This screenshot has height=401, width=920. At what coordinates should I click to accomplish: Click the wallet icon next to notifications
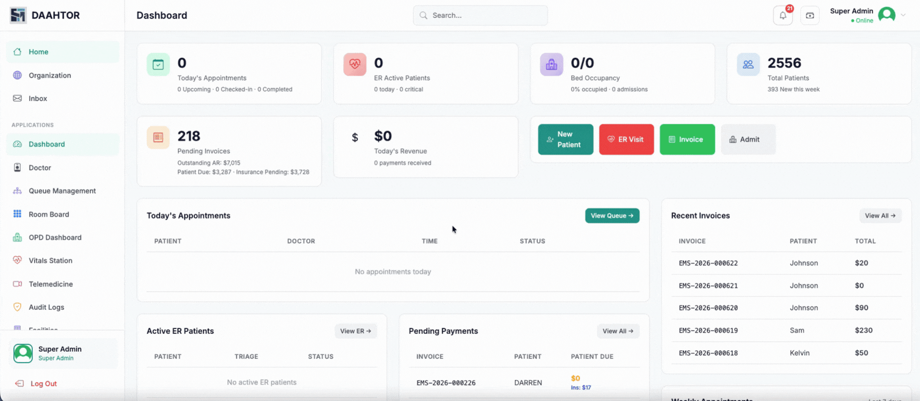click(x=810, y=15)
